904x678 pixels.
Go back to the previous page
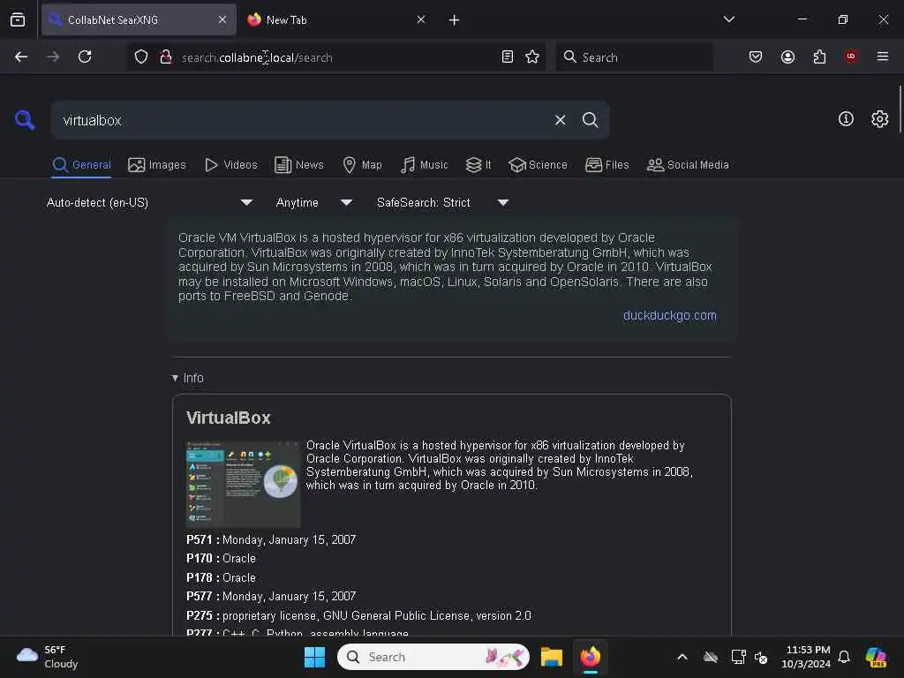21,56
